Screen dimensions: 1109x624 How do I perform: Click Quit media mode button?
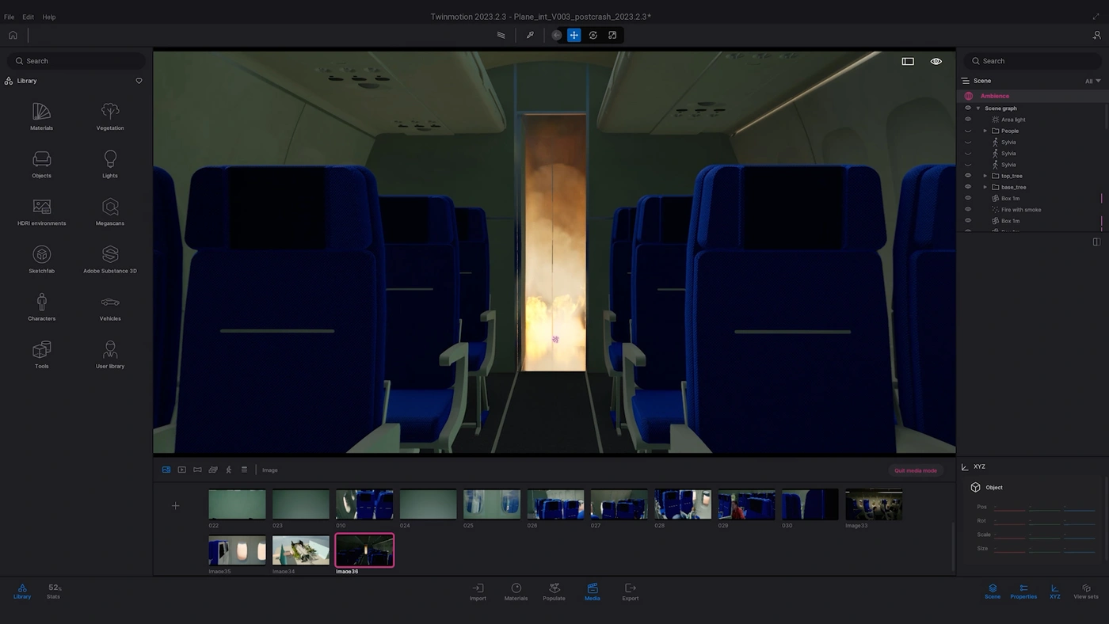tap(916, 470)
